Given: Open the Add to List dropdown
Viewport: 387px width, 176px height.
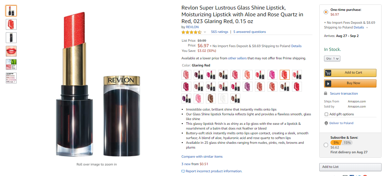Looking at the screenshot, I should click(350, 167).
